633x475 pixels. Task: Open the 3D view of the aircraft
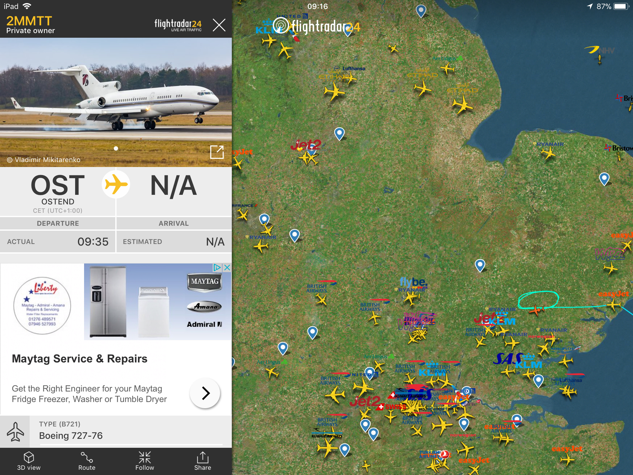coord(29,461)
